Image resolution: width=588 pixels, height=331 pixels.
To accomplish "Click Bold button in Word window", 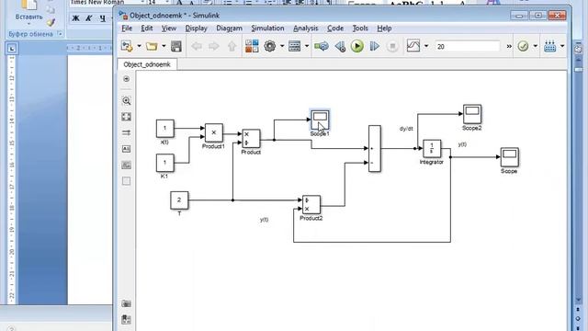I will point(75,18).
